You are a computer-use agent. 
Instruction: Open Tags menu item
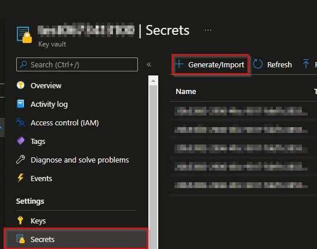pos(38,142)
